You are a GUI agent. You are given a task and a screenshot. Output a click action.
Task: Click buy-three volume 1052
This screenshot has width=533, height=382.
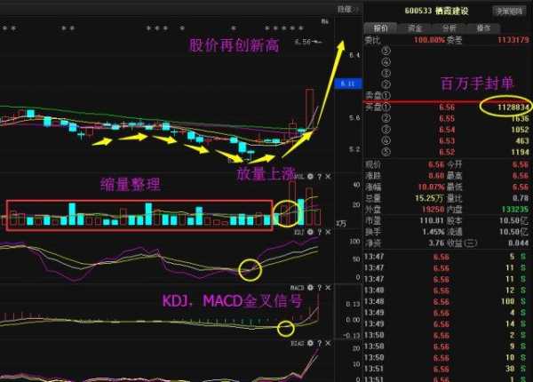pyautogui.click(x=520, y=130)
